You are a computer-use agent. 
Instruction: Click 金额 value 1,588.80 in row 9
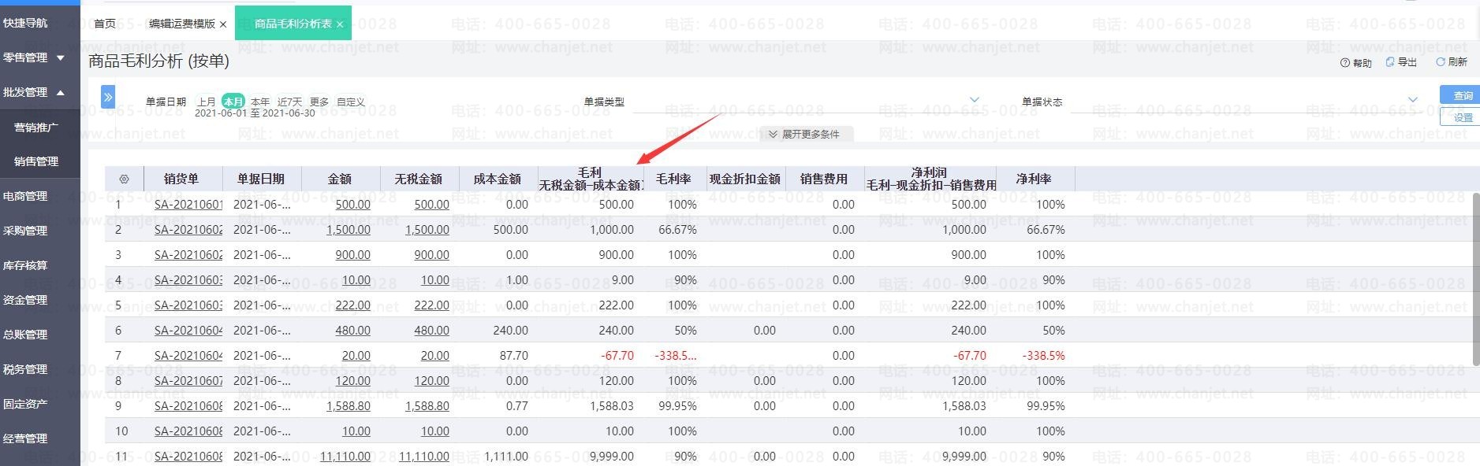[x=348, y=406]
